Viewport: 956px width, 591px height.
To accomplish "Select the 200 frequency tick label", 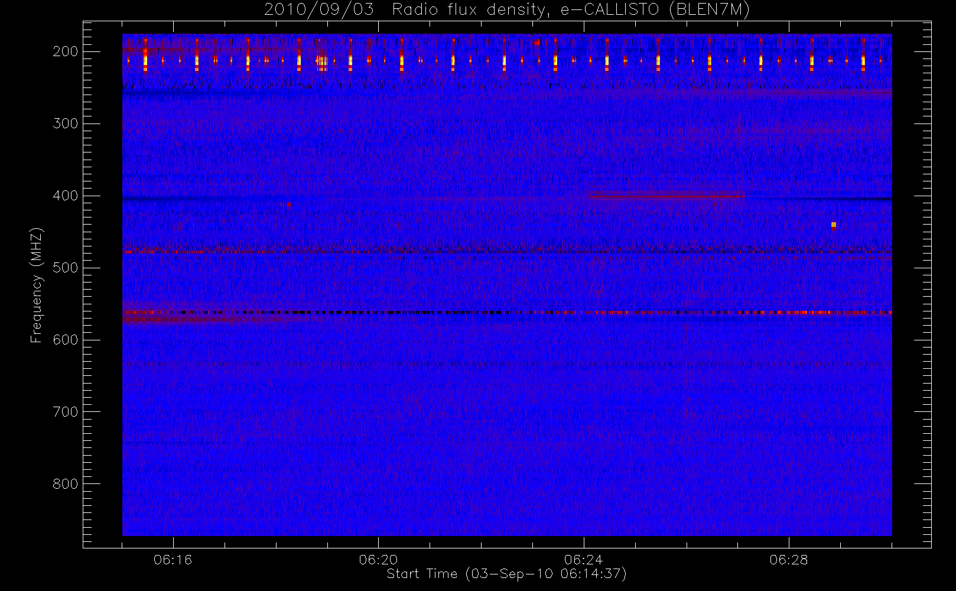I will click(66, 51).
